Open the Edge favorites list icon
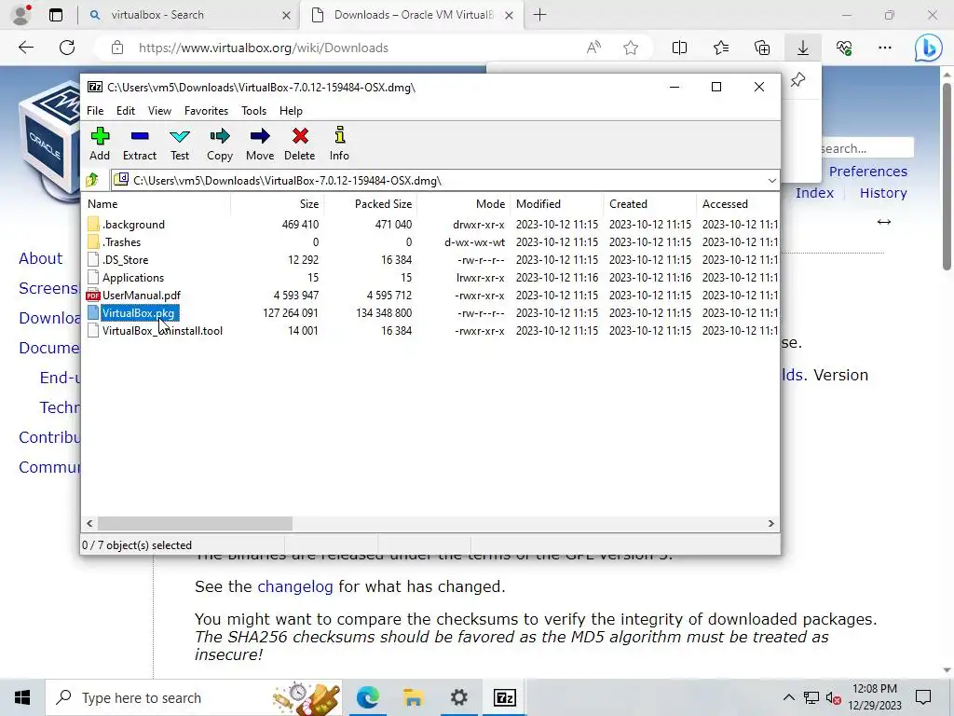The height and width of the screenshot is (716, 954). pyautogui.click(x=721, y=48)
